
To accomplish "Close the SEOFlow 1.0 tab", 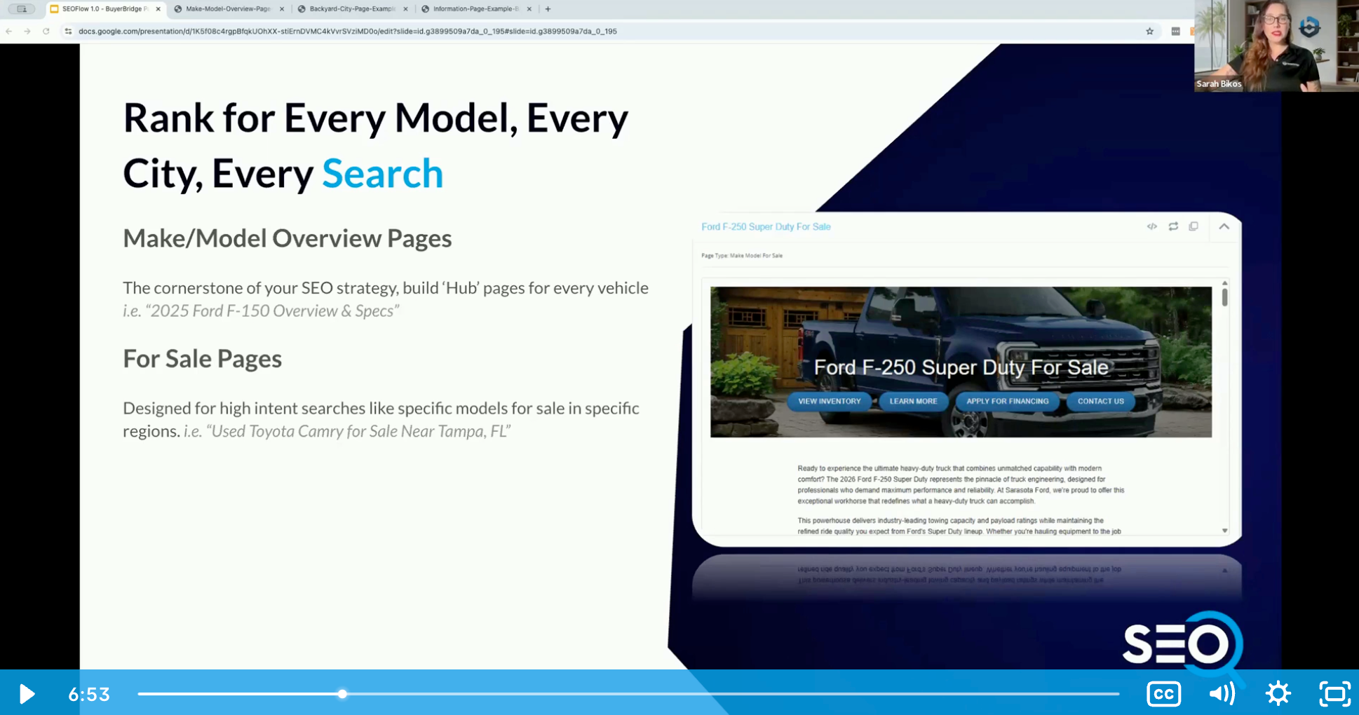I will 158,9.
